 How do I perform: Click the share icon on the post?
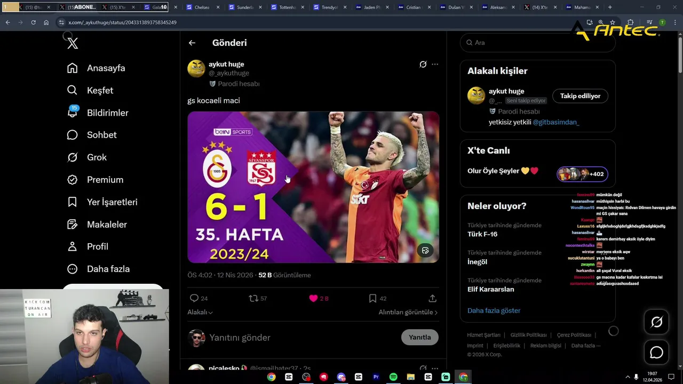point(433,298)
